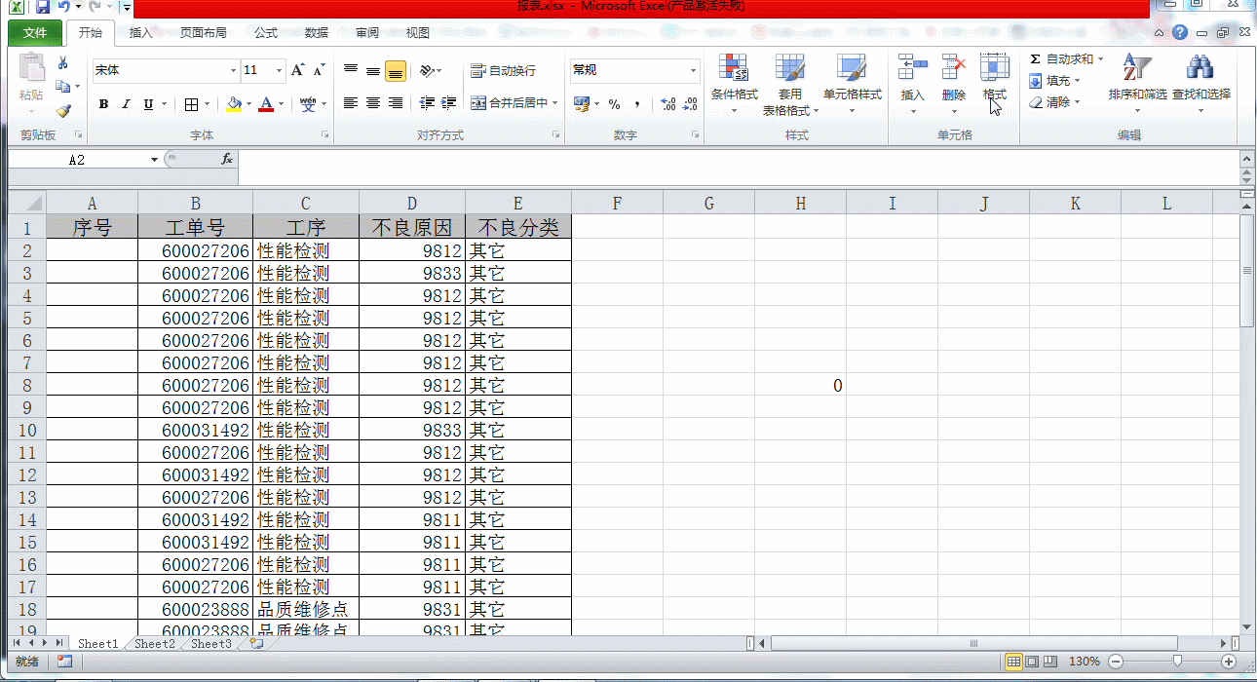Screen dimensions: 1257x682
Task: Click the increase decimal places icon
Action: click(667, 103)
